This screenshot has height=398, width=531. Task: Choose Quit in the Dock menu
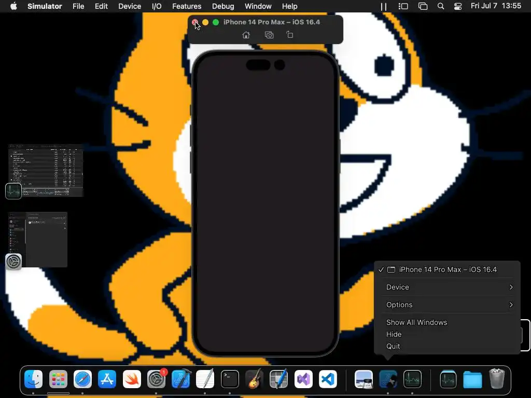point(447,346)
